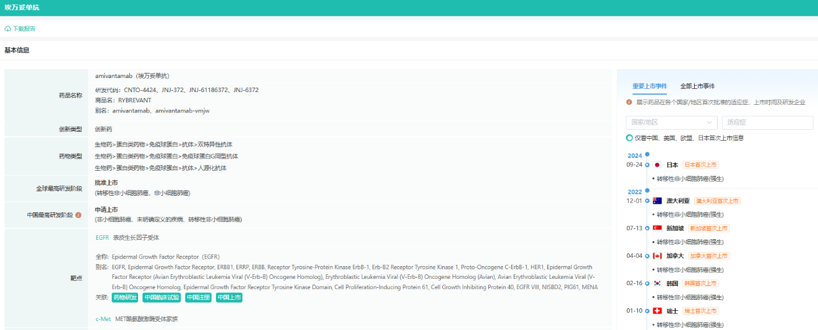Click orange info icon above country filter
Screen dimensions: 818x330
click(x=629, y=102)
